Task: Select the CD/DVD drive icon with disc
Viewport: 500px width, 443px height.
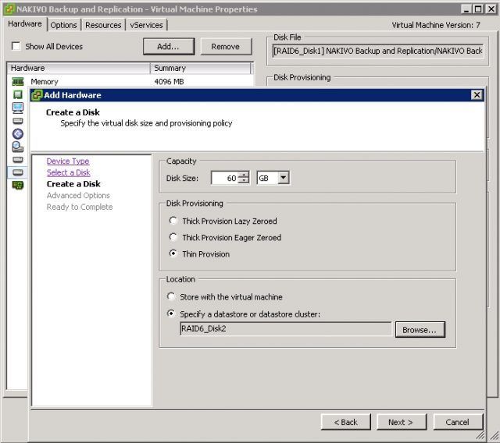Action: point(18,147)
